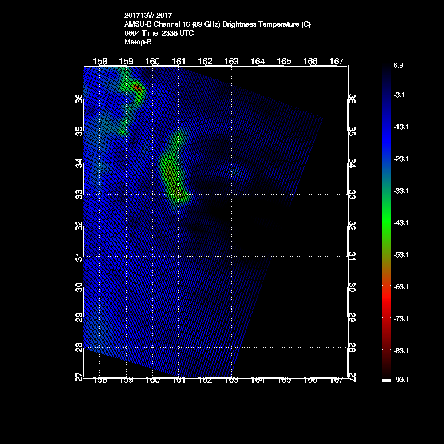The height and width of the screenshot is (444, 444).
Task: Click the 'Metop-B' satellite label
Action: tap(139, 42)
